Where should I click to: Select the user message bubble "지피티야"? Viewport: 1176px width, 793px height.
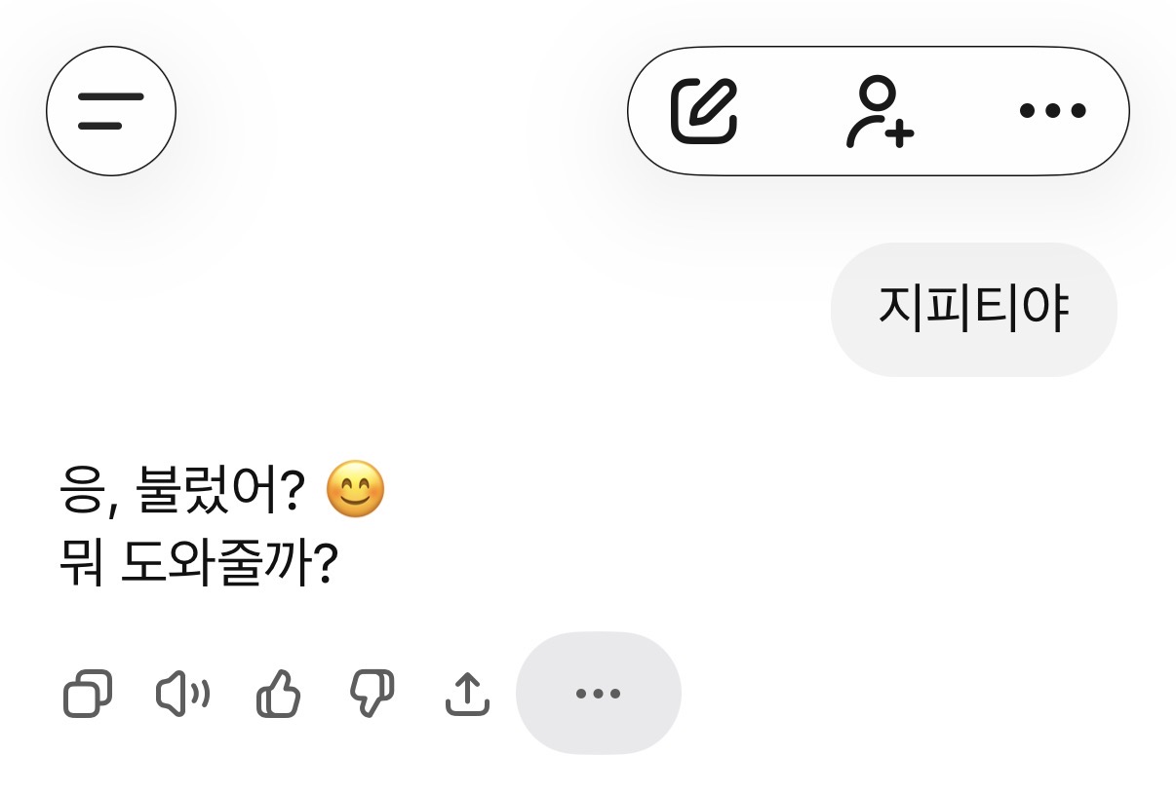(x=973, y=309)
